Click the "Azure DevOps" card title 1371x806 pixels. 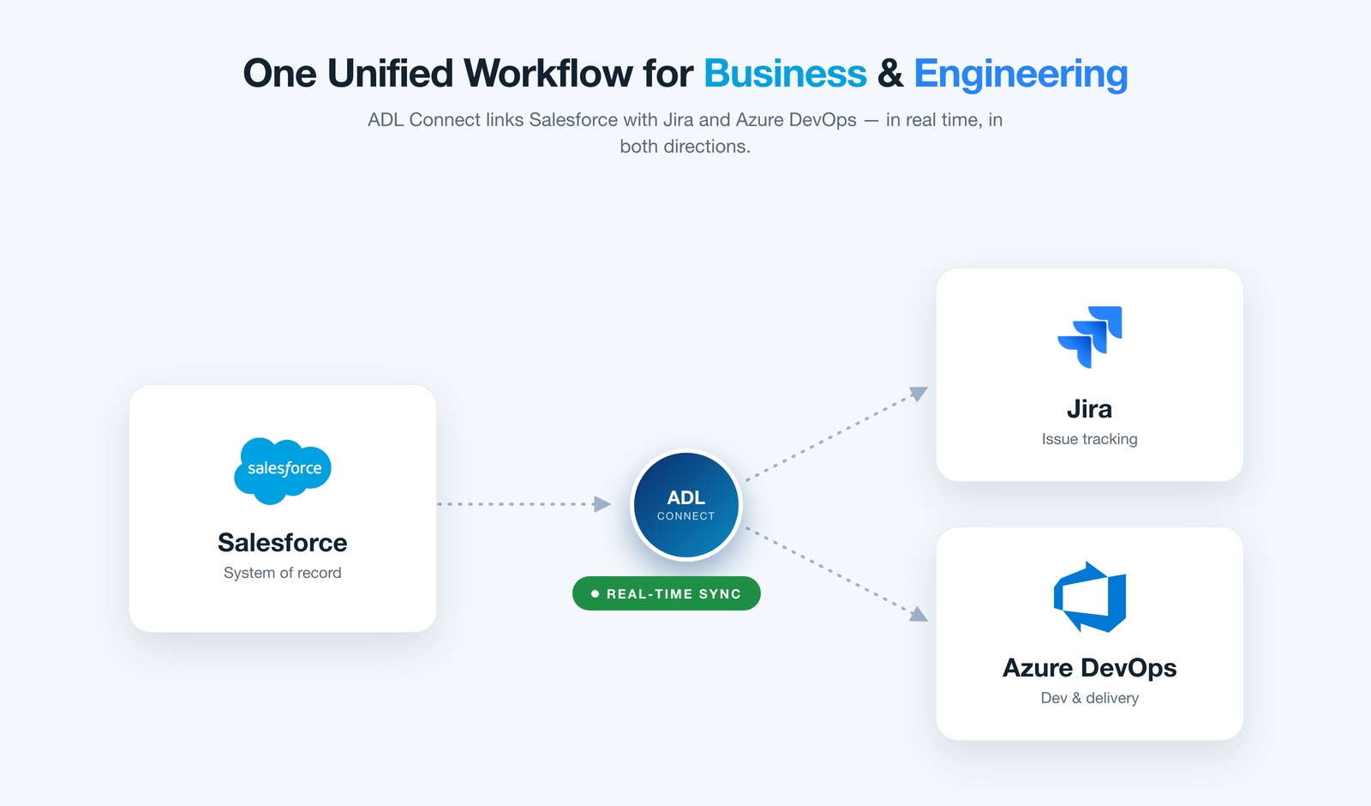pos(1090,668)
